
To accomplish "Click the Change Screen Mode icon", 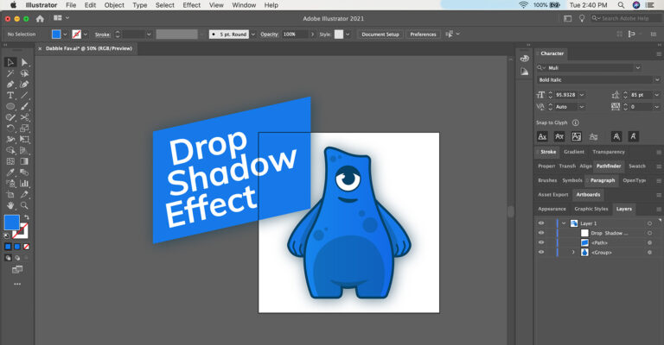I will pyautogui.click(x=17, y=269).
